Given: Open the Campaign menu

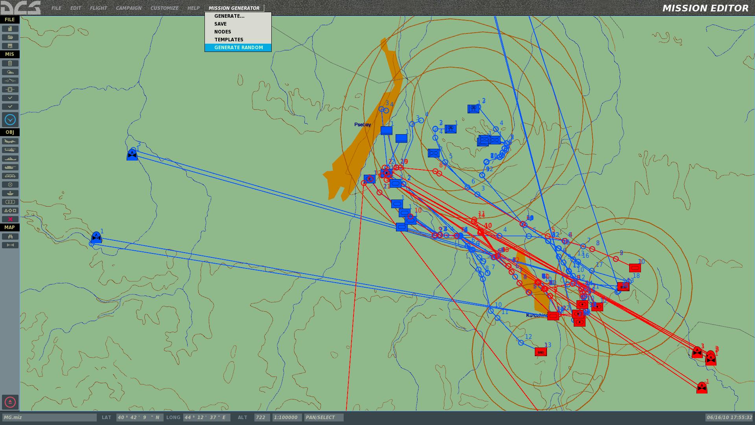Looking at the screenshot, I should pyautogui.click(x=129, y=8).
